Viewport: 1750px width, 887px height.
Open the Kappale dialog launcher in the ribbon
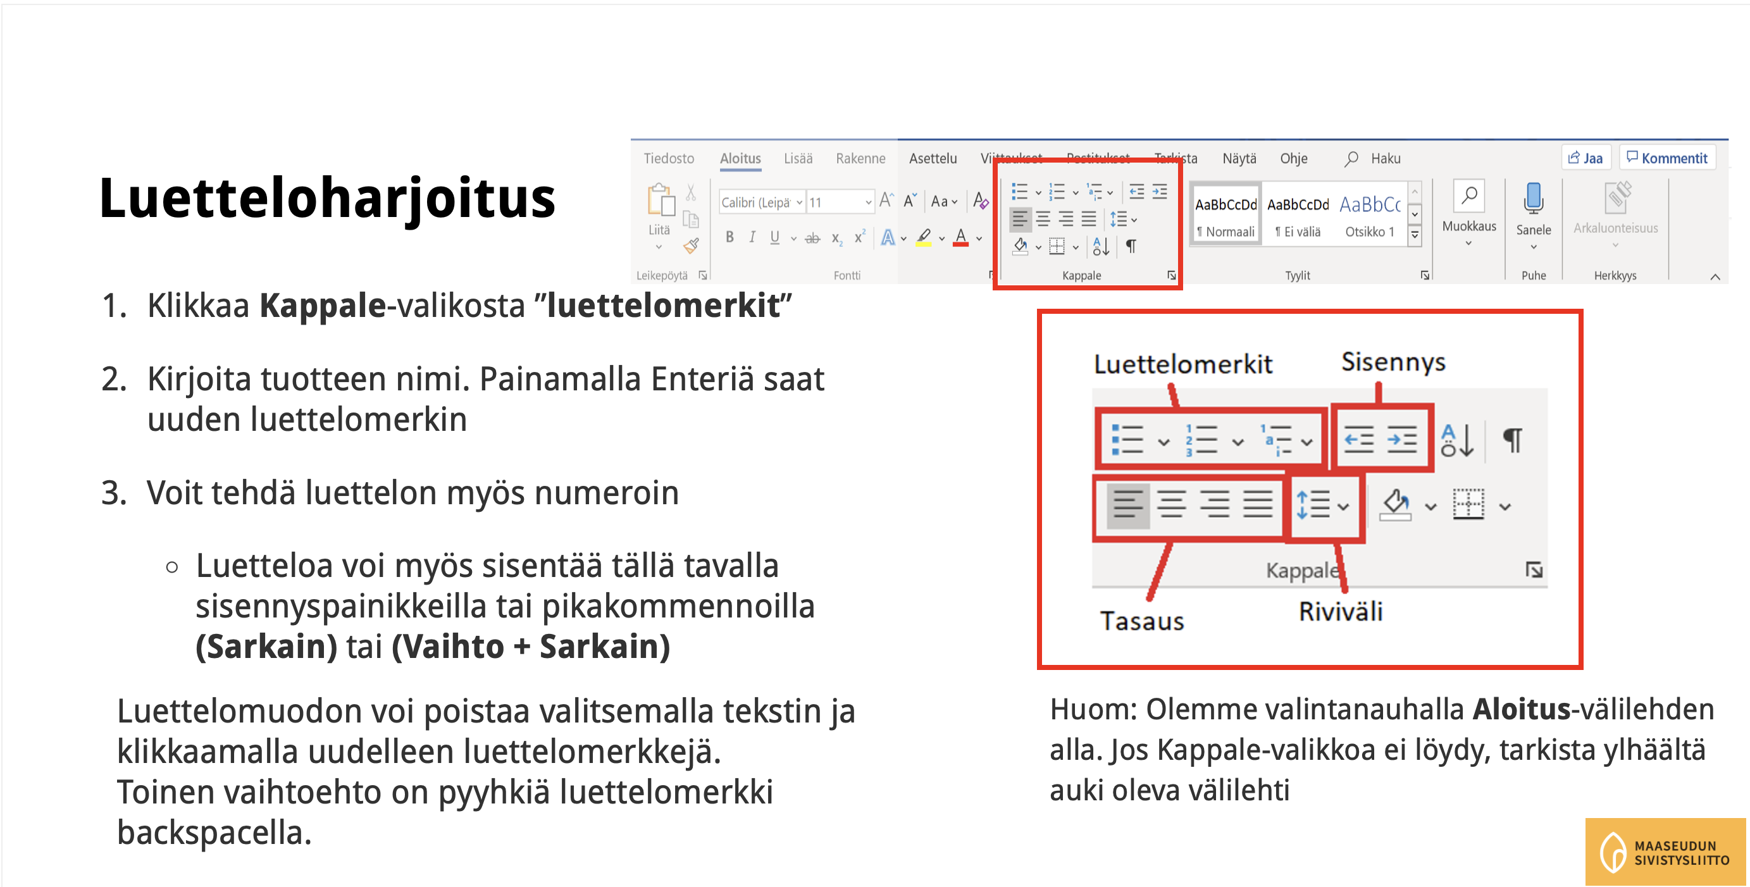coord(1172,275)
